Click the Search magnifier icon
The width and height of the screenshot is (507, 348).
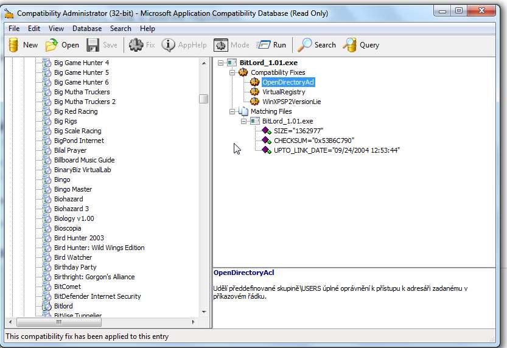tap(304, 45)
